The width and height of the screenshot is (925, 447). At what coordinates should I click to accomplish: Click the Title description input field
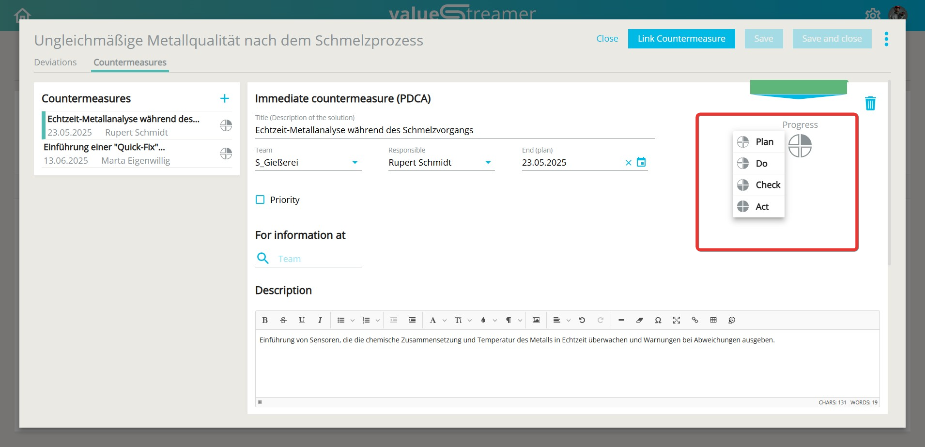click(455, 130)
